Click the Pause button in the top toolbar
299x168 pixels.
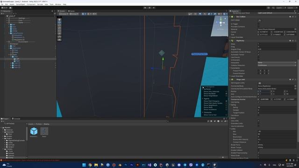coord(149,8)
